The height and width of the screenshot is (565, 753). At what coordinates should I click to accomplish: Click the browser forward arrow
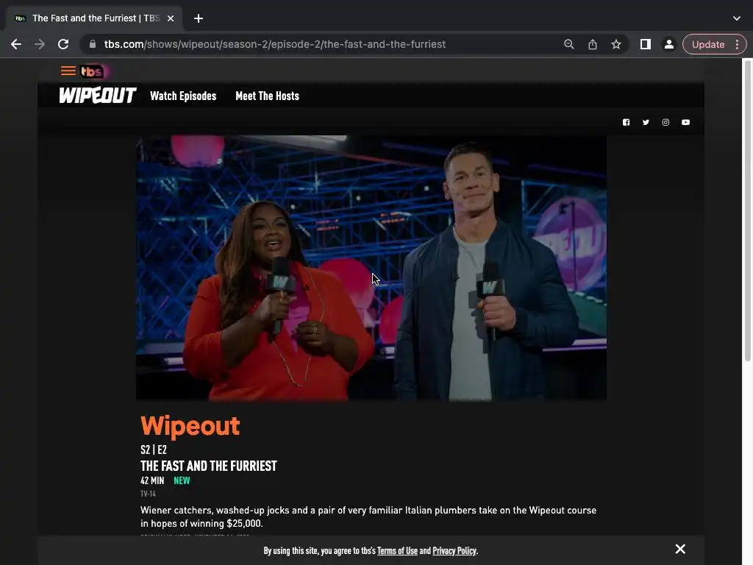(x=40, y=44)
